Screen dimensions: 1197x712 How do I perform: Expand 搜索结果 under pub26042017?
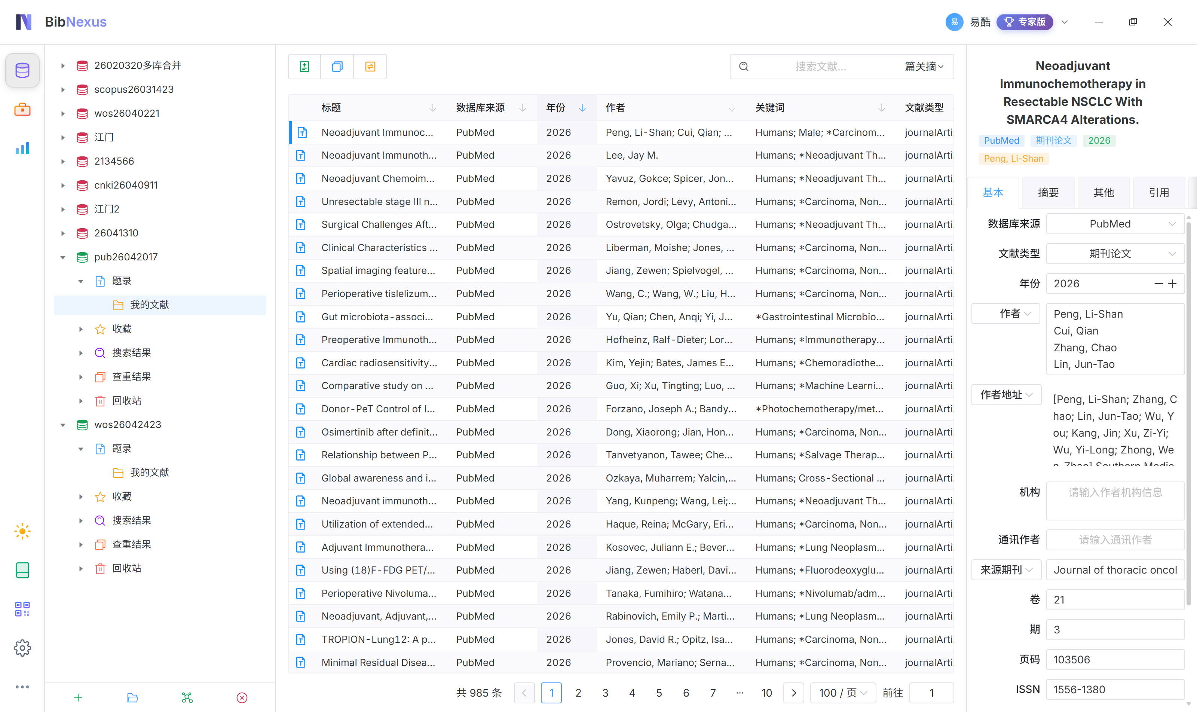(81, 353)
